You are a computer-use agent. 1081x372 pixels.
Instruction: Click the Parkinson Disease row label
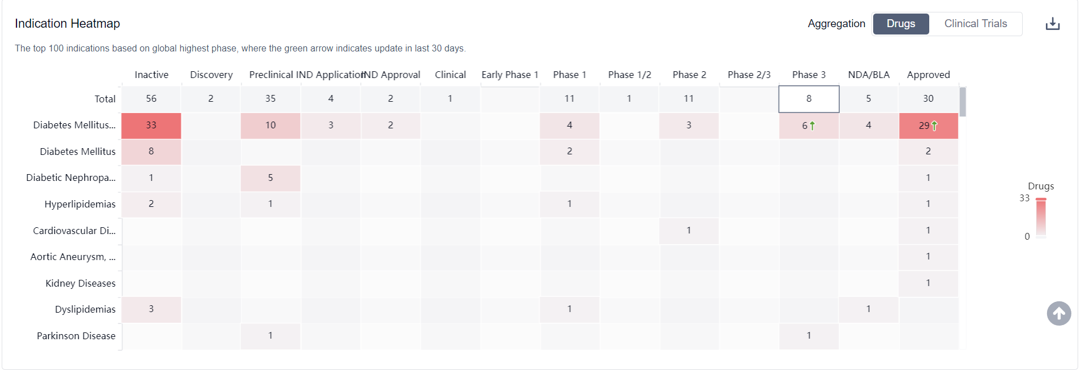point(76,336)
